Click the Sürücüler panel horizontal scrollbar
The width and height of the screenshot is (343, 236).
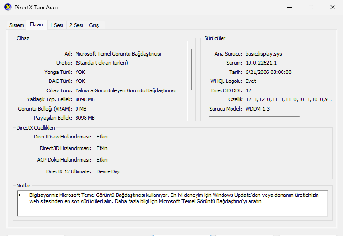point(254,117)
